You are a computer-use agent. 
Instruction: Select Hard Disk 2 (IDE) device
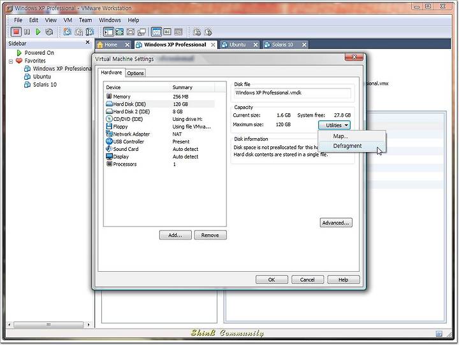[x=160, y=111]
